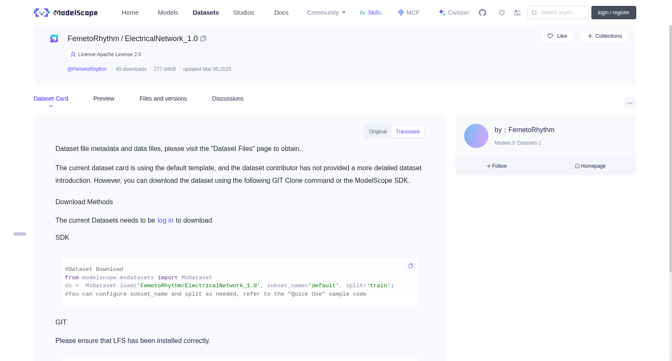This screenshot has width=672, height=361.
Task: Click '277.04KB' size text
Action: coord(165,69)
